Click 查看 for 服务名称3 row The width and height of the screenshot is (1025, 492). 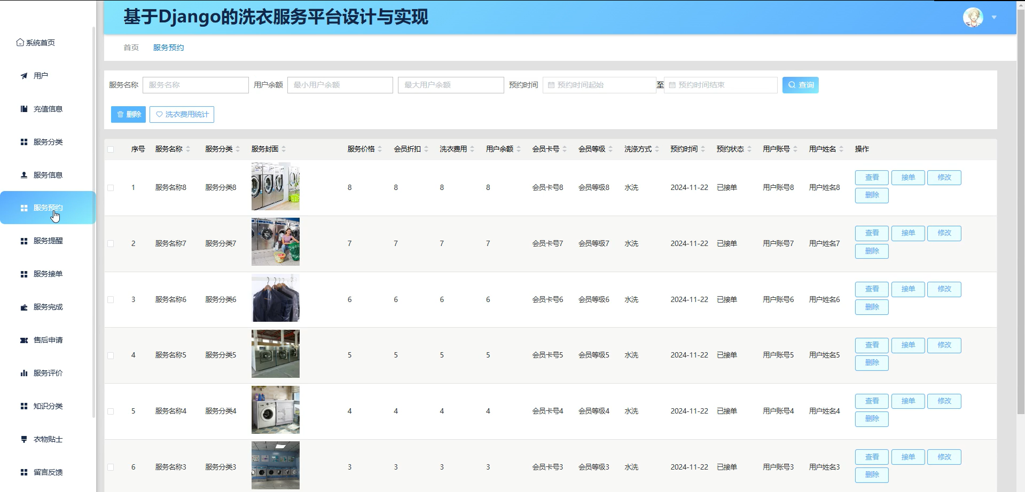[872, 457]
